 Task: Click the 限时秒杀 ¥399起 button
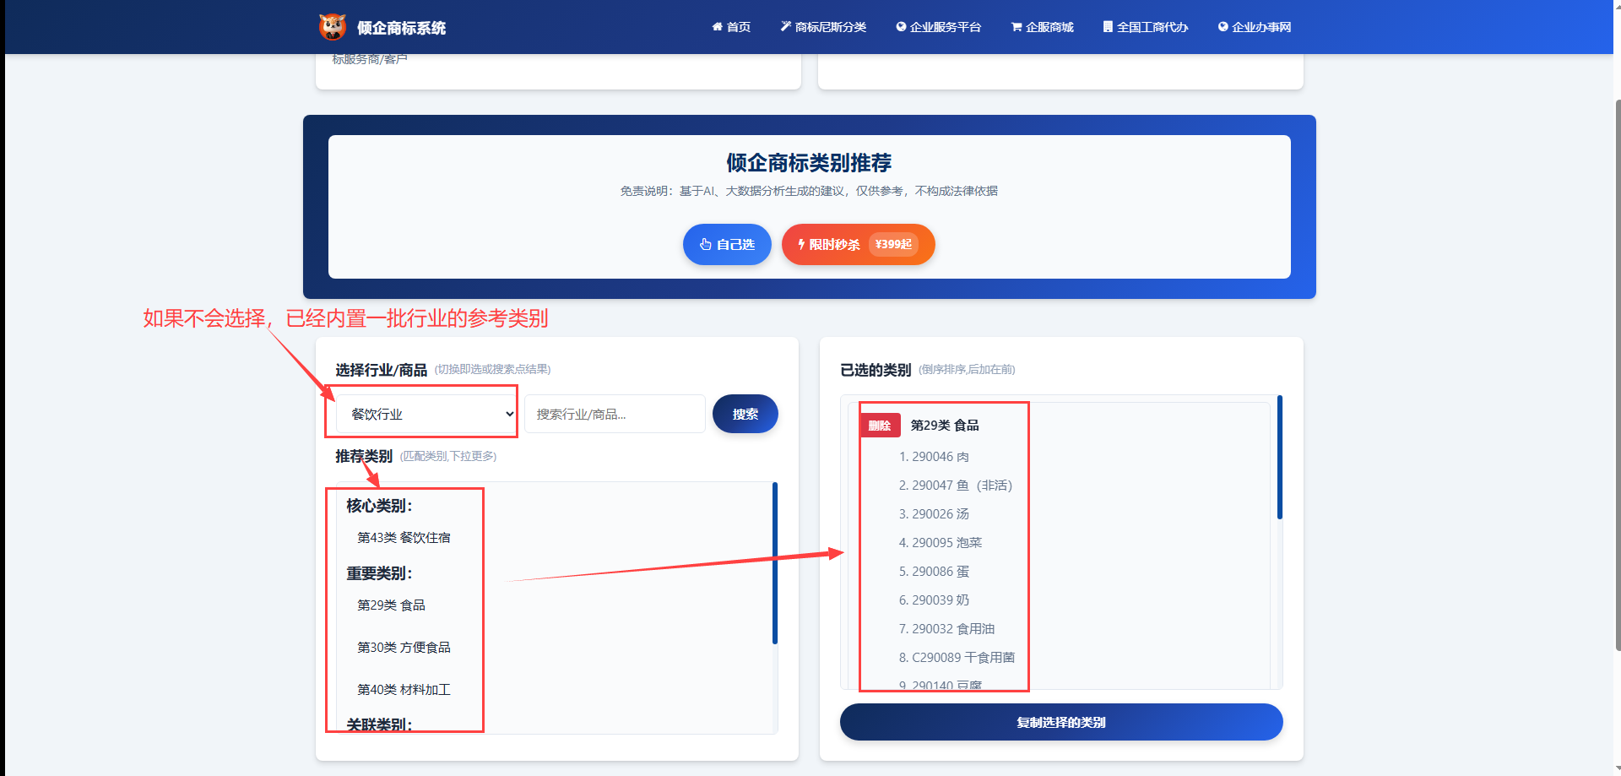coord(858,245)
